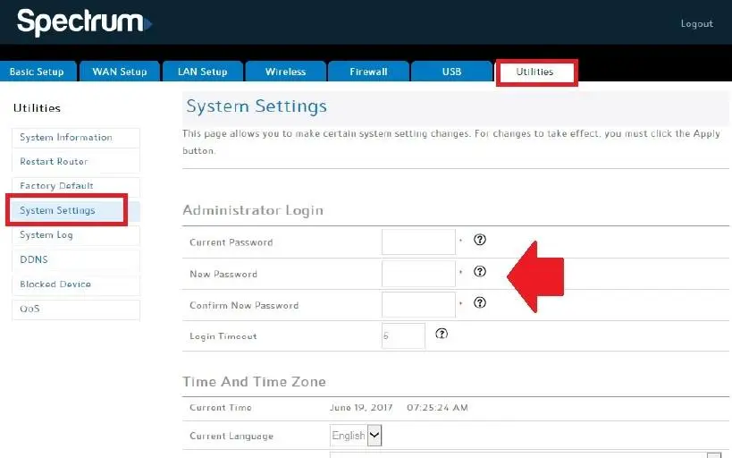Select the Wireless tab

(285, 72)
